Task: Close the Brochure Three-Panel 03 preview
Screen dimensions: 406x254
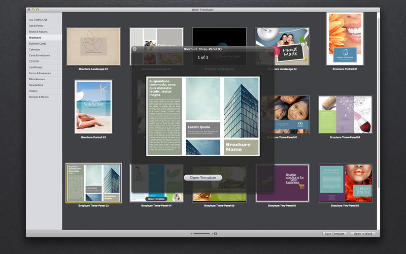Action: pyautogui.click(x=134, y=49)
